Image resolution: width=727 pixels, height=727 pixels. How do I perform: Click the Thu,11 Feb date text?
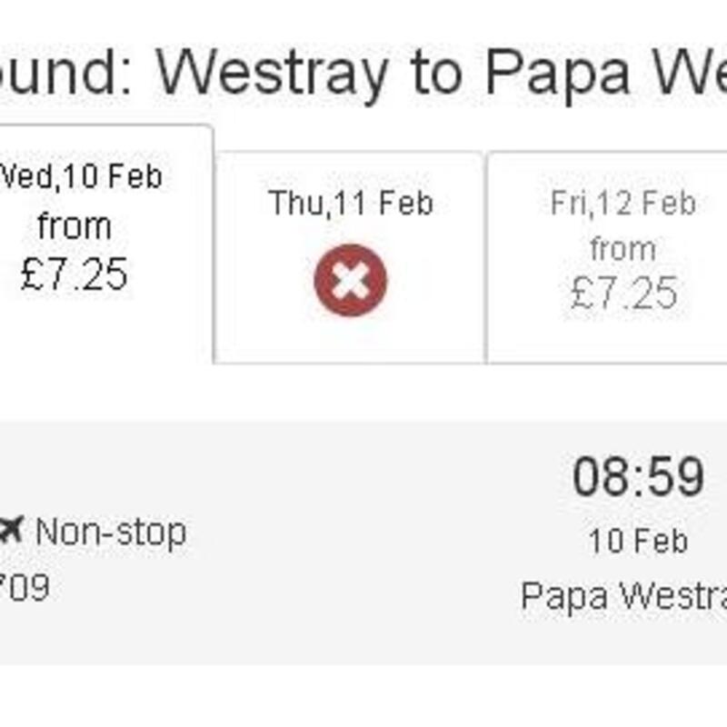[x=351, y=203]
